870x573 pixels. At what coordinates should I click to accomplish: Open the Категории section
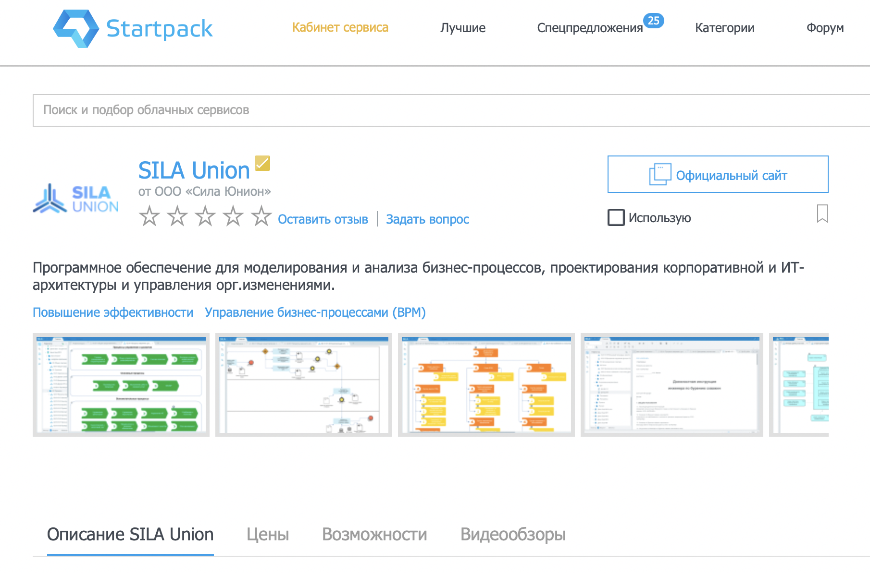coord(724,27)
